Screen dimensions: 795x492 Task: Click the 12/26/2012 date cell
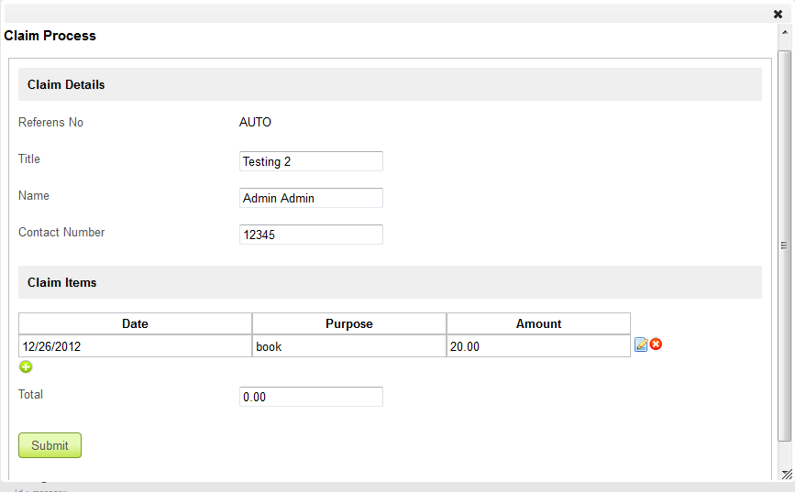[135, 346]
